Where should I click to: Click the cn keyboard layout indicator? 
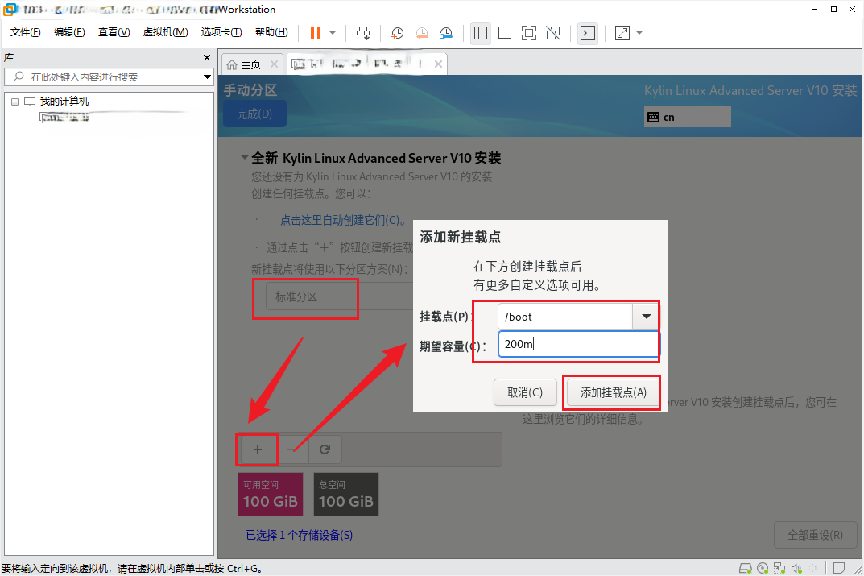(x=687, y=117)
